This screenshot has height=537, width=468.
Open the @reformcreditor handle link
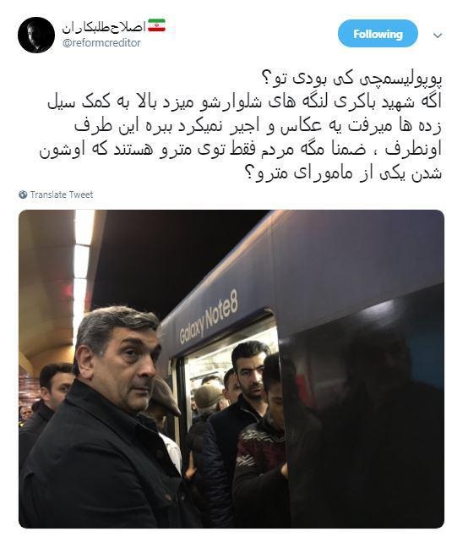click(x=101, y=43)
